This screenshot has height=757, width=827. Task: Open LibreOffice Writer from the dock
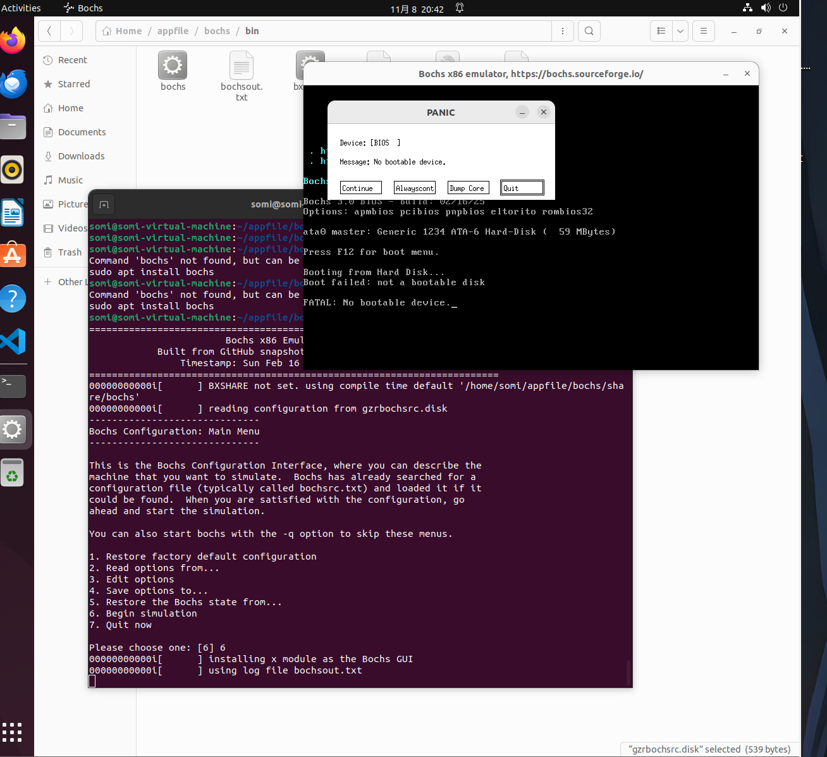[13, 212]
